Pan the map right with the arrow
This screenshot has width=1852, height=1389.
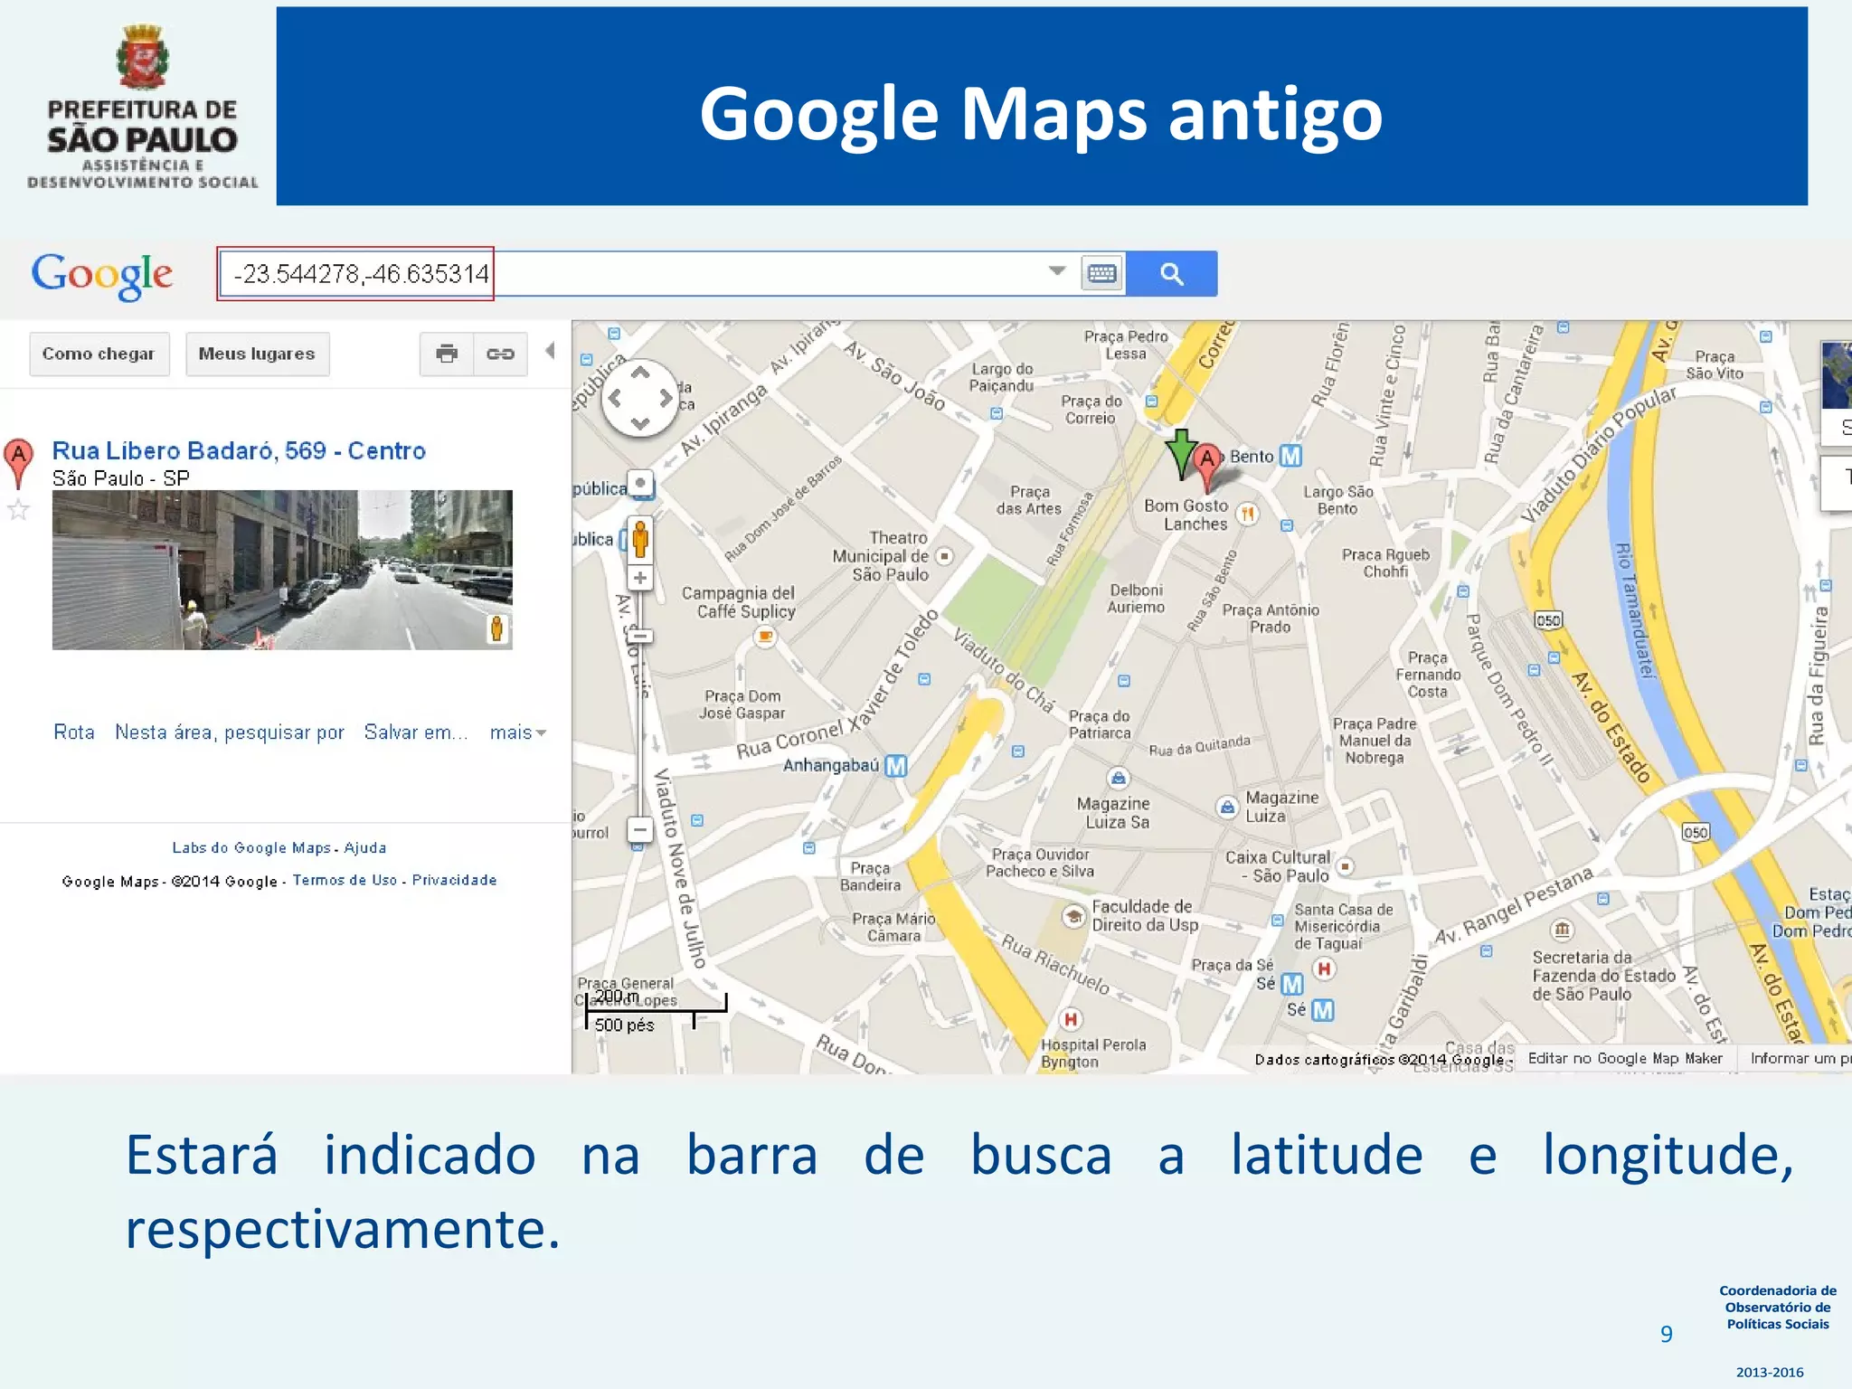click(x=666, y=398)
